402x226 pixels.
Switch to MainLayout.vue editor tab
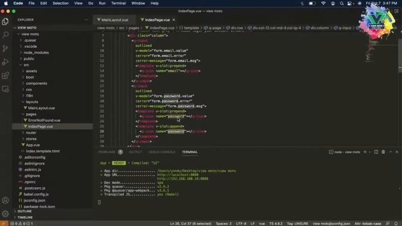pyautogui.click(x=114, y=19)
